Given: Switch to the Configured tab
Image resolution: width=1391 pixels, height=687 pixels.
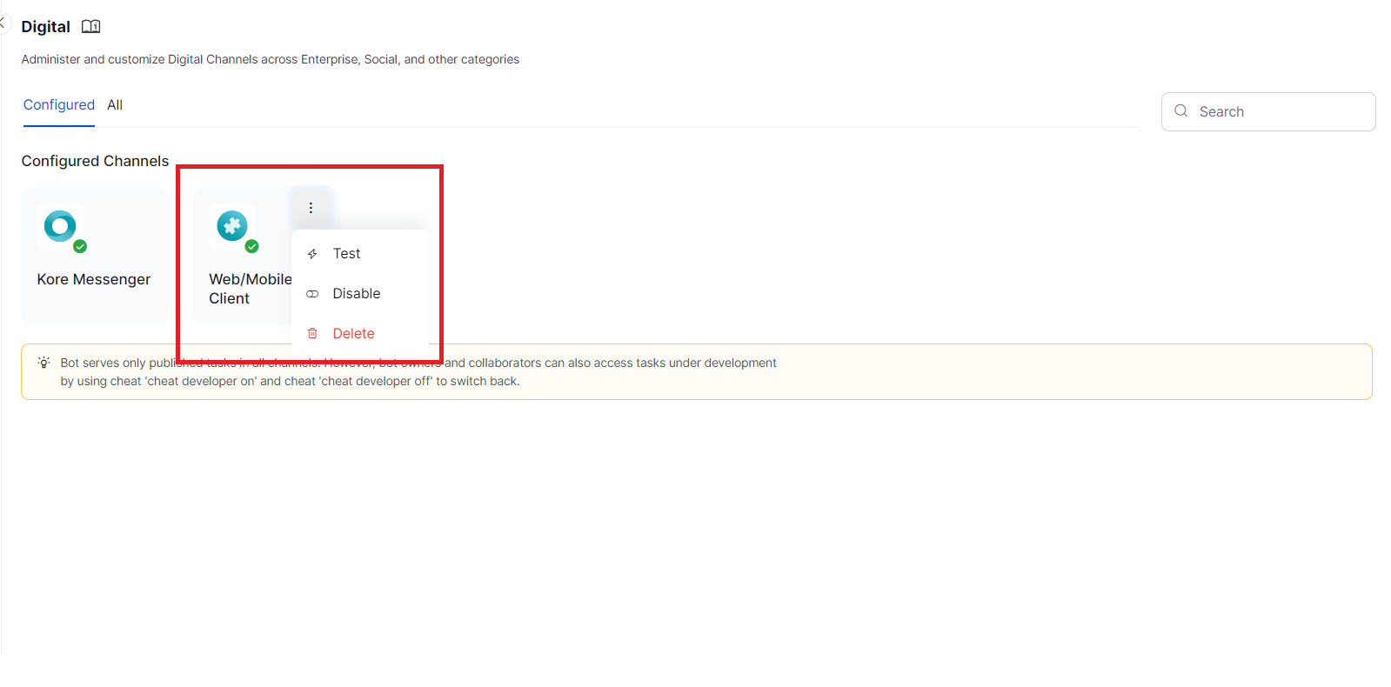Looking at the screenshot, I should (x=59, y=105).
